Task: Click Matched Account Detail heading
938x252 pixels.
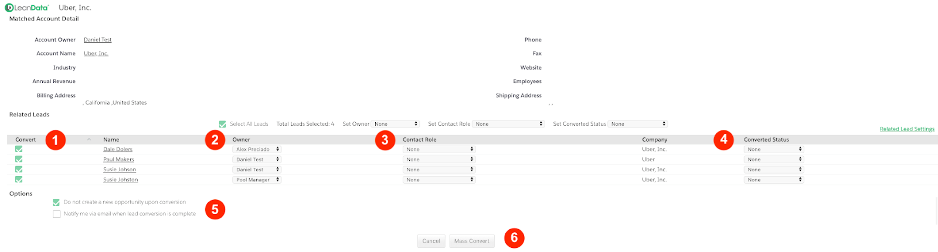Action: click(x=44, y=19)
